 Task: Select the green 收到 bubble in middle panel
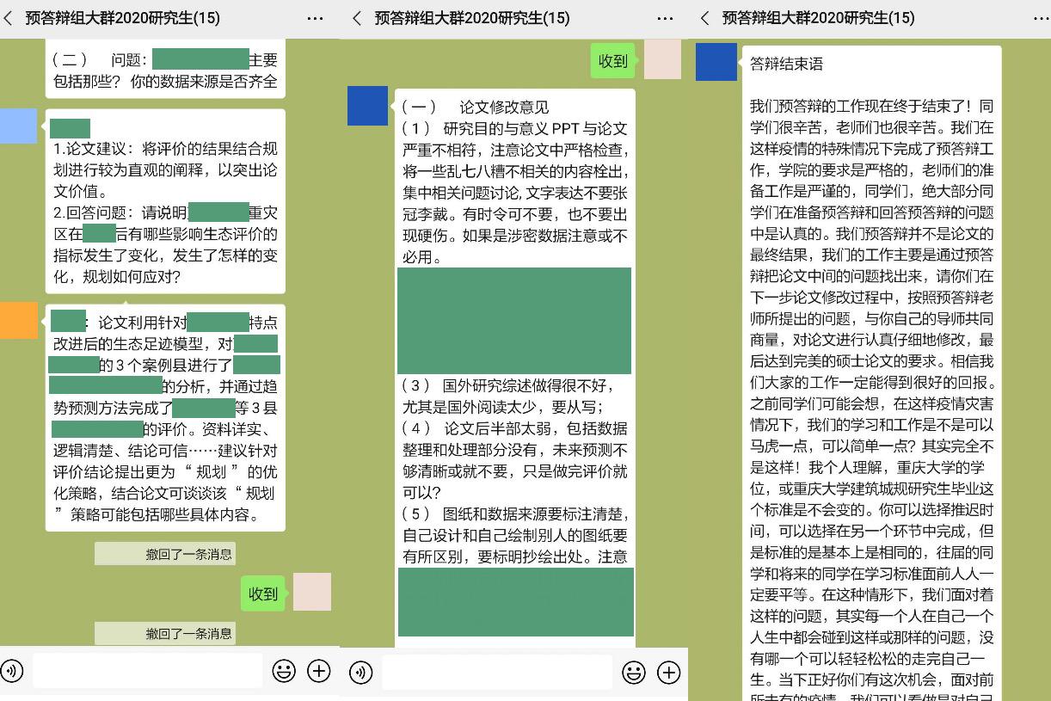tap(613, 60)
